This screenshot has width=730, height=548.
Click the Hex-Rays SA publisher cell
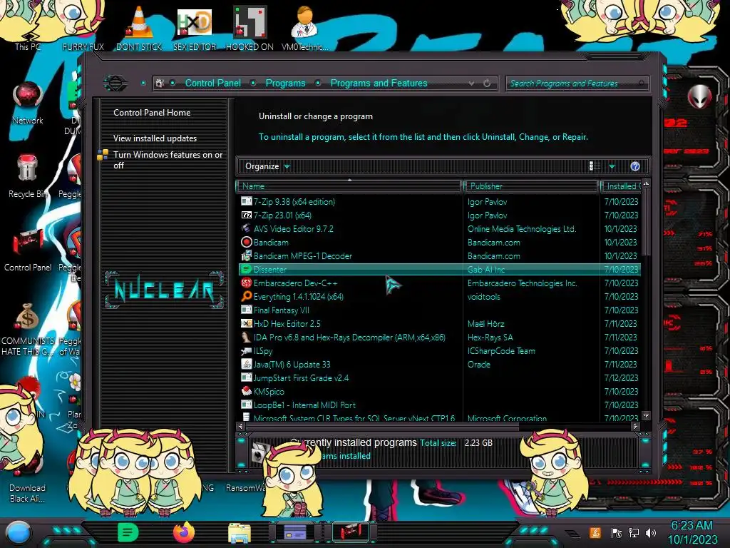point(490,337)
